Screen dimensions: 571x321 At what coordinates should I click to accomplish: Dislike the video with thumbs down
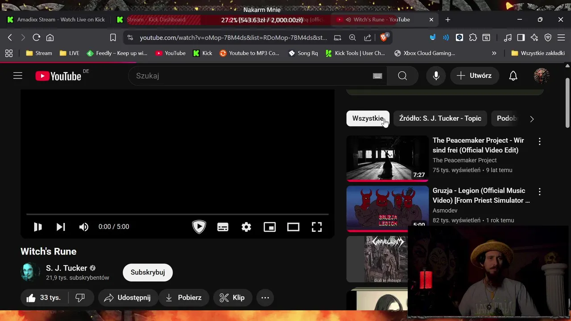80,298
